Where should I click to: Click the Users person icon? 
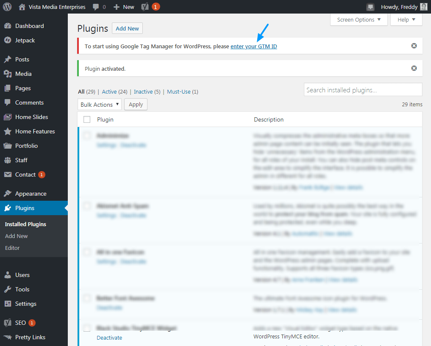coord(8,275)
